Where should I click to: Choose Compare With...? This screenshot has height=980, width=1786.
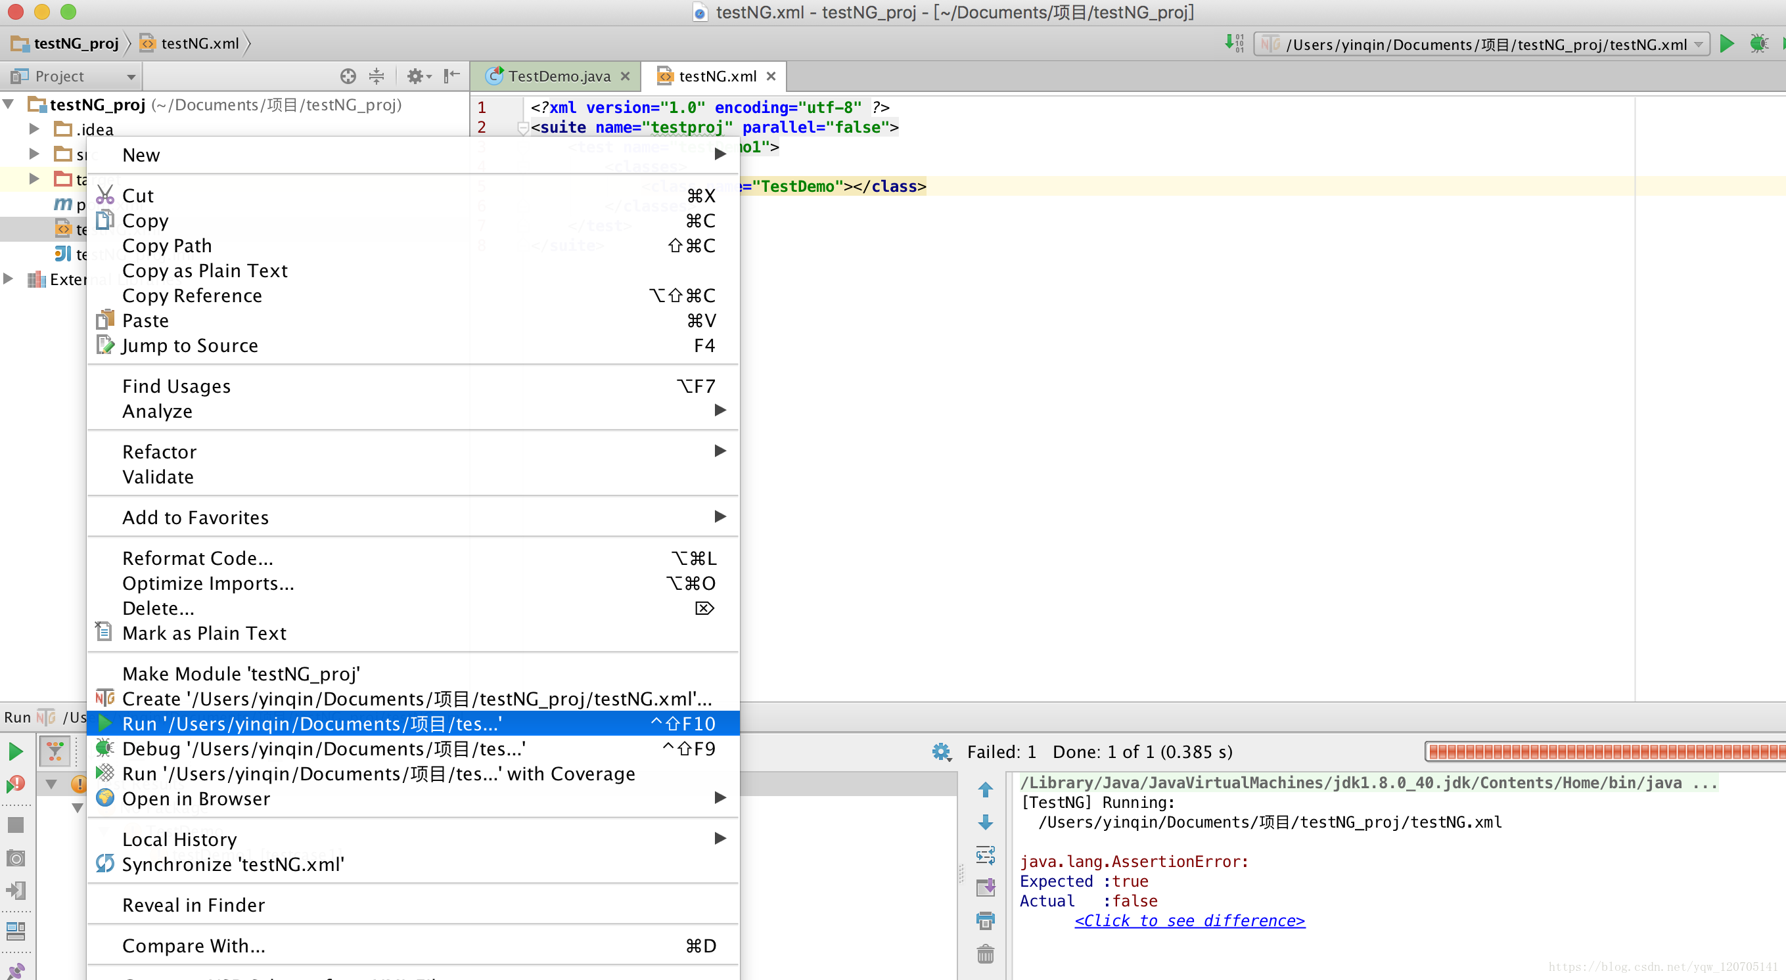coord(413,946)
